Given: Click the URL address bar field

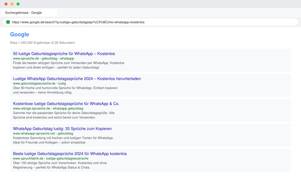Looking at the screenshot, I should tap(150, 22).
